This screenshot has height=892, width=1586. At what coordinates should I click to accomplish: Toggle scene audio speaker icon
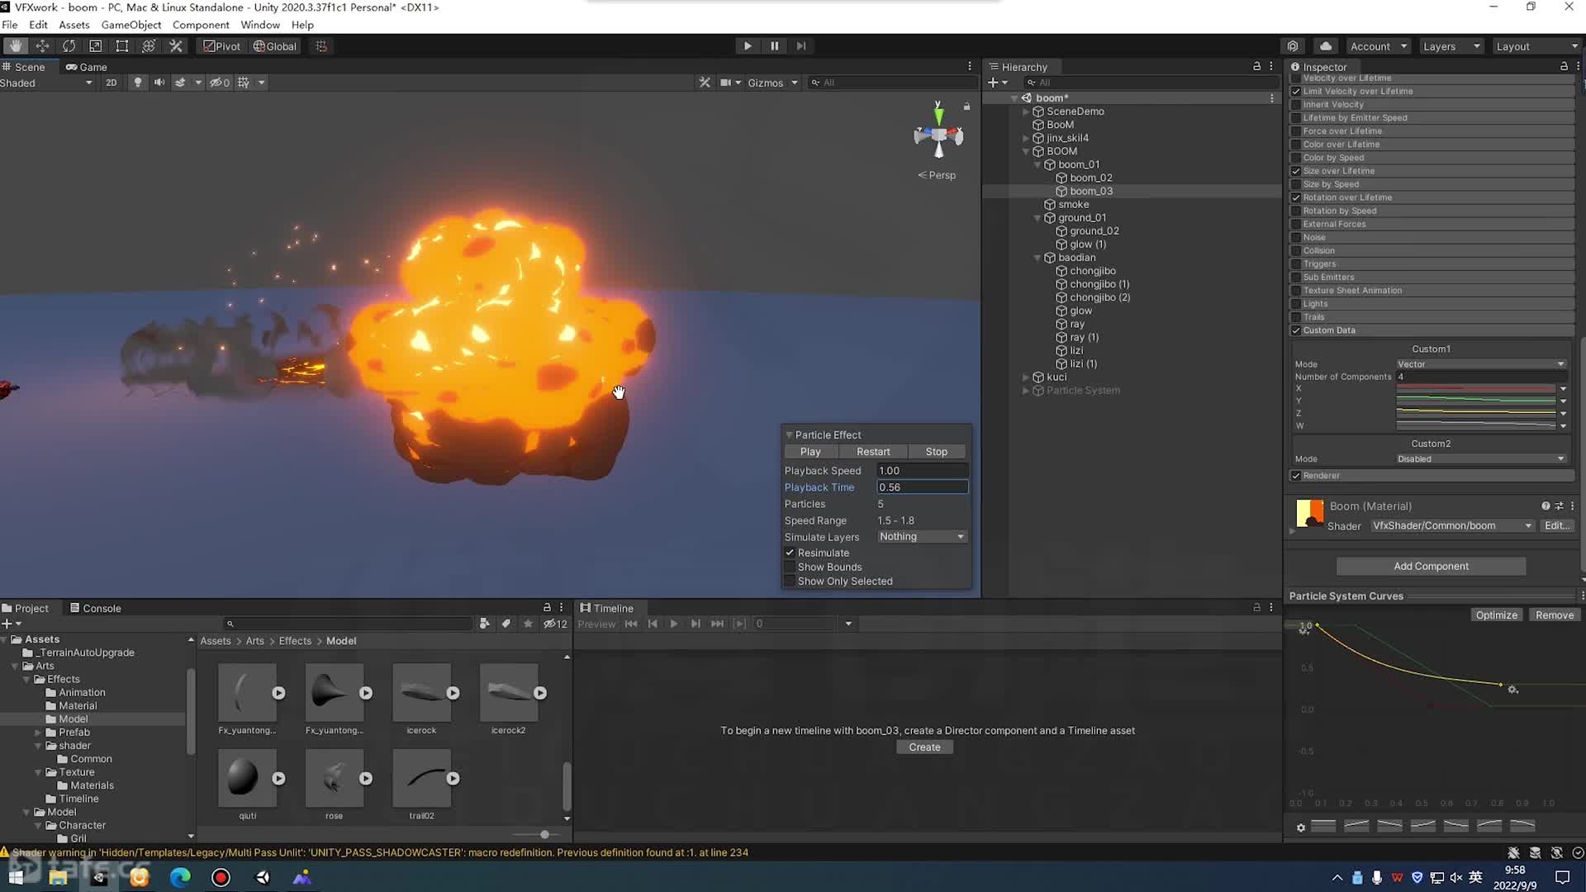pyautogui.click(x=159, y=83)
